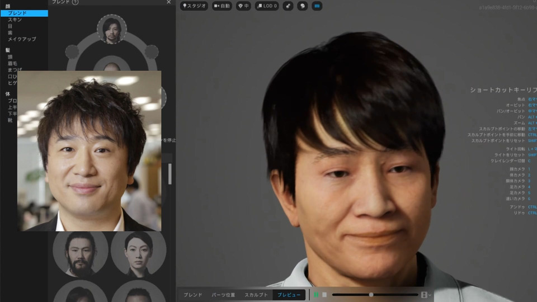537x302 pixels.
Task: Click the ? help icon beside ブレンド title
Action: (76, 2)
